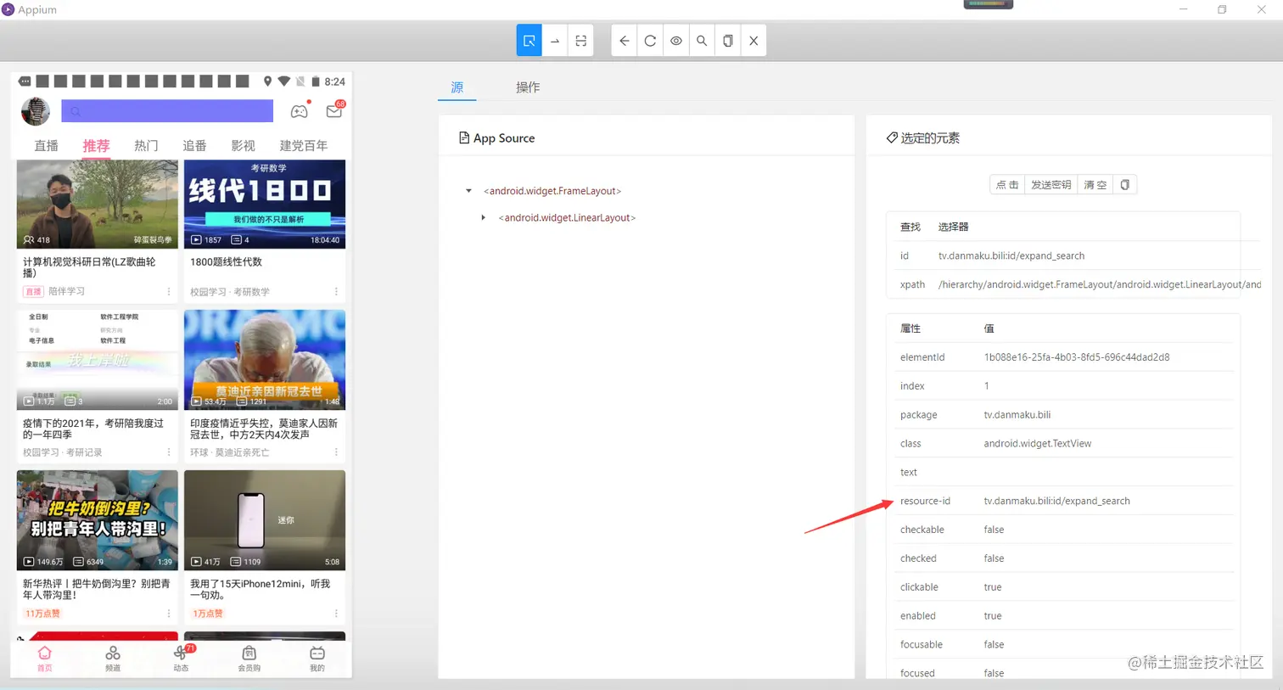The width and height of the screenshot is (1283, 690).
Task: Activate the Select Elements tool
Action: click(x=529, y=41)
